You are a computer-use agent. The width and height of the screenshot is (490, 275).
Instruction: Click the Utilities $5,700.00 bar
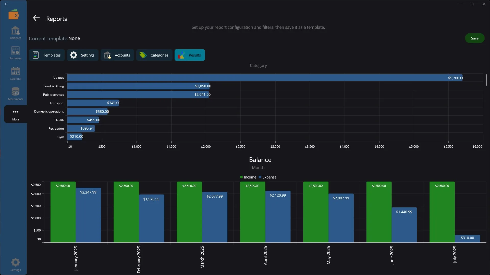tap(265, 78)
